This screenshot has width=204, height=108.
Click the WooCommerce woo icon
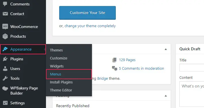point(5,27)
